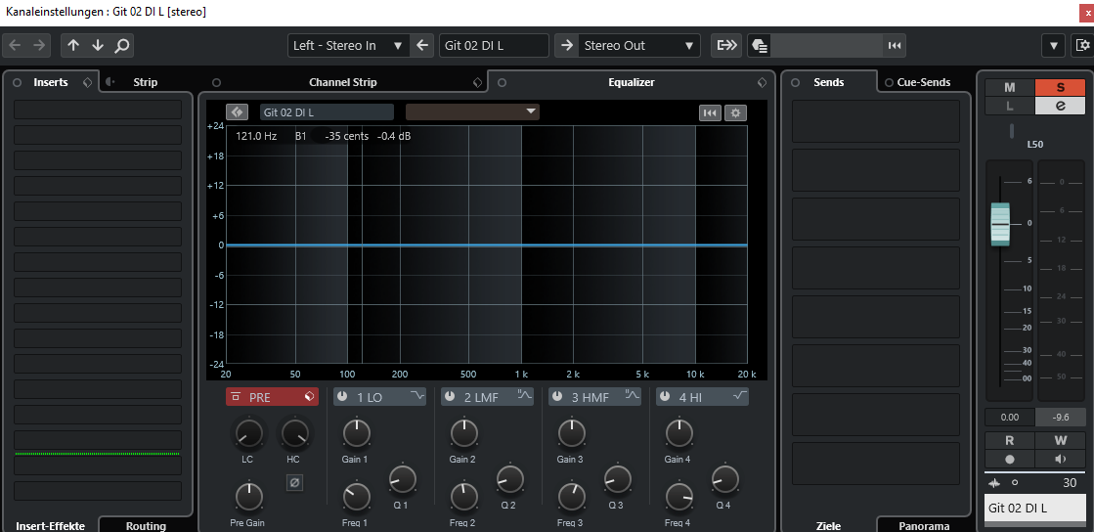The height and width of the screenshot is (532, 1094).
Task: Click the phase invert button below HC
Action: tap(293, 481)
